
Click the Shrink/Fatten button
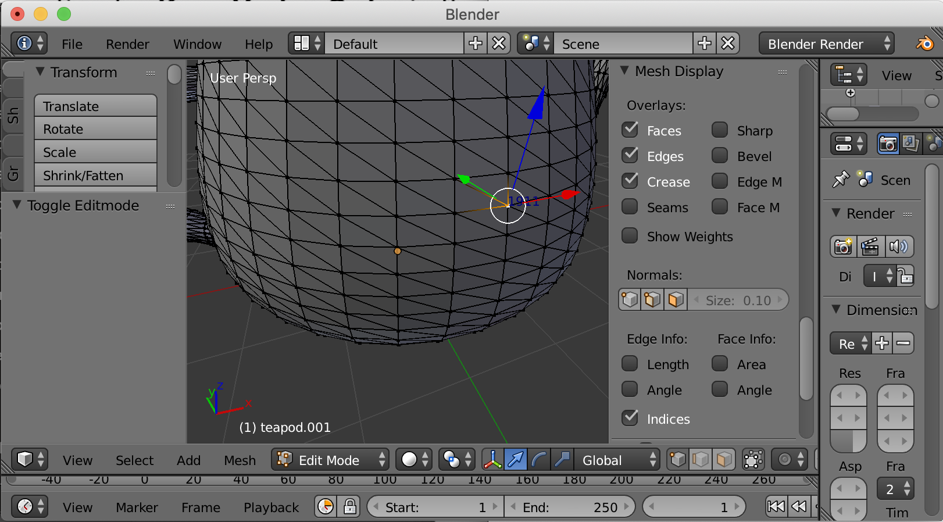96,176
